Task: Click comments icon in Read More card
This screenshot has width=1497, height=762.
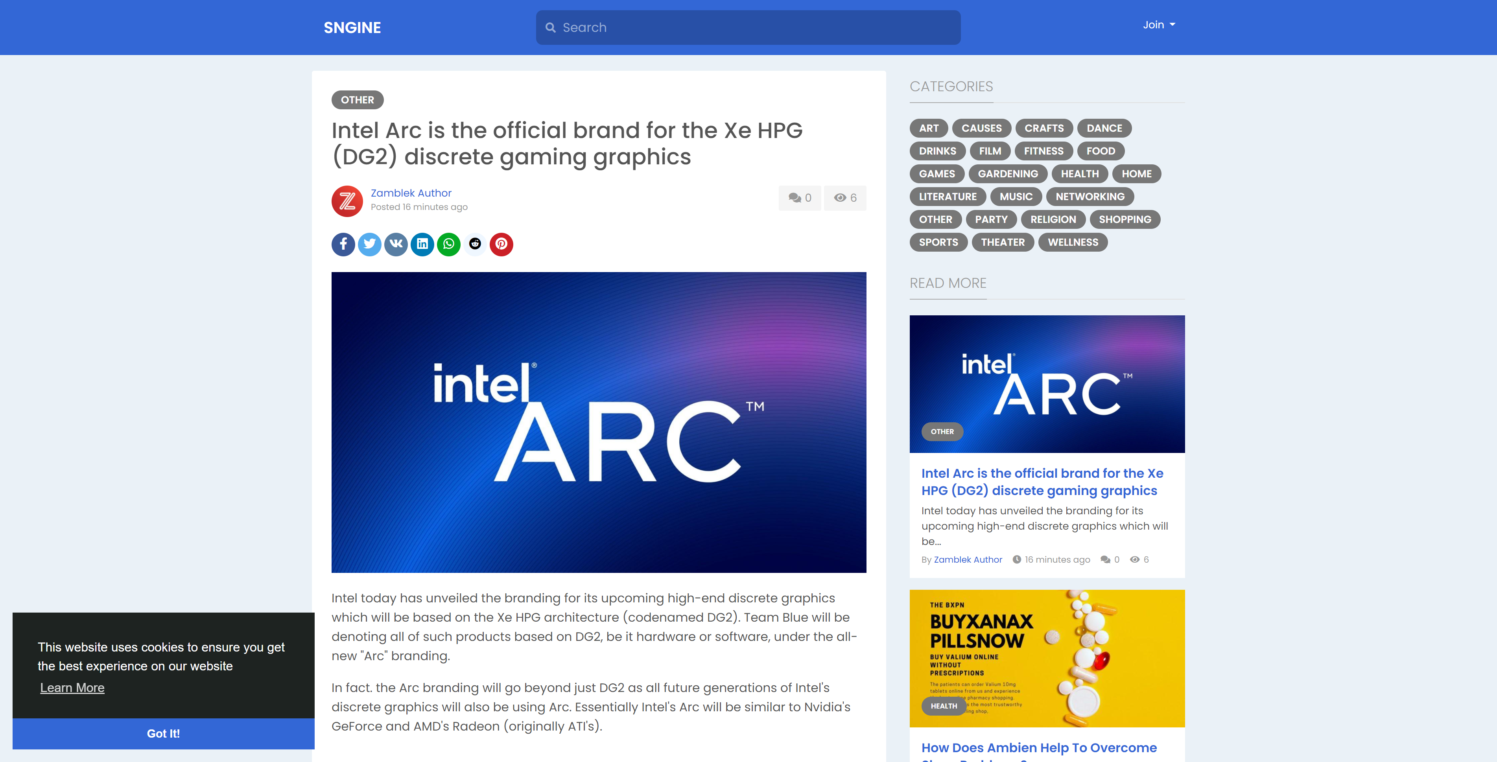Action: [1105, 559]
